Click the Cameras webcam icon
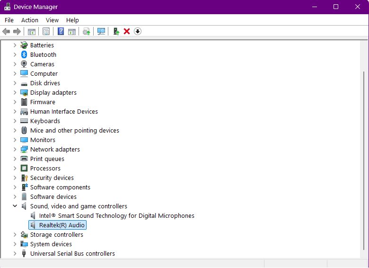Screen dimensions: 369x268 (24, 64)
